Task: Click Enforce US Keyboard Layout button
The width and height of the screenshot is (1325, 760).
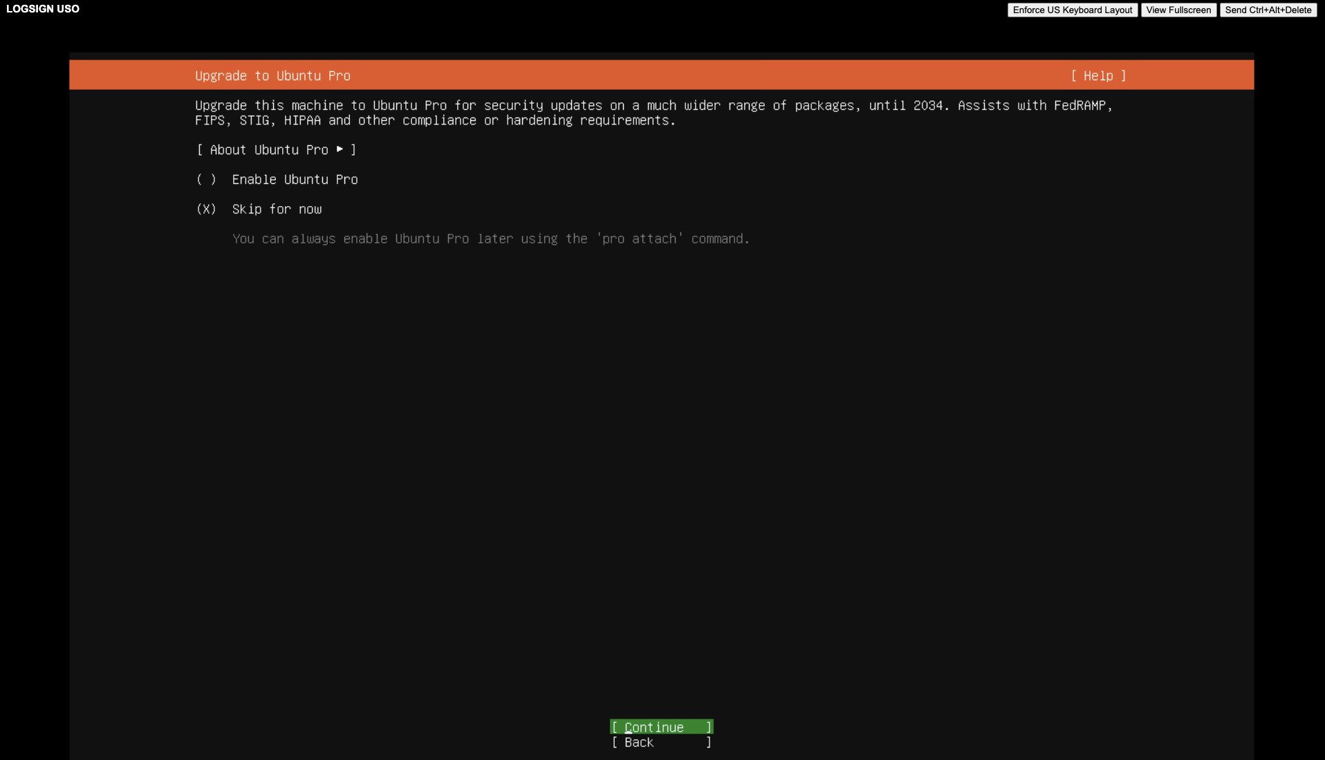Action: pos(1072,10)
